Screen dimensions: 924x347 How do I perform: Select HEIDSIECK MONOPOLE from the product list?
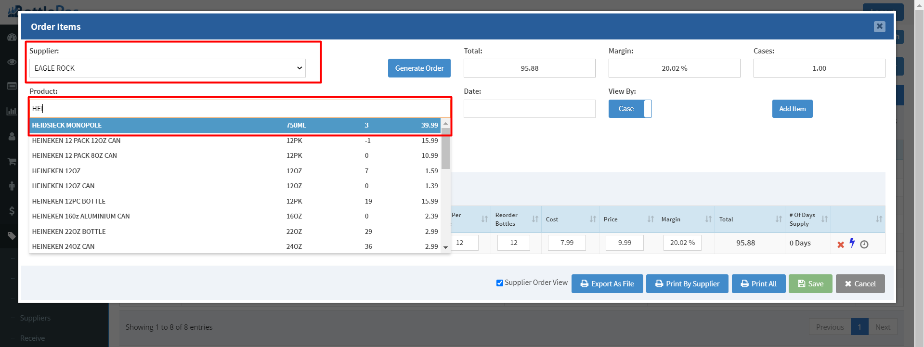click(235, 125)
